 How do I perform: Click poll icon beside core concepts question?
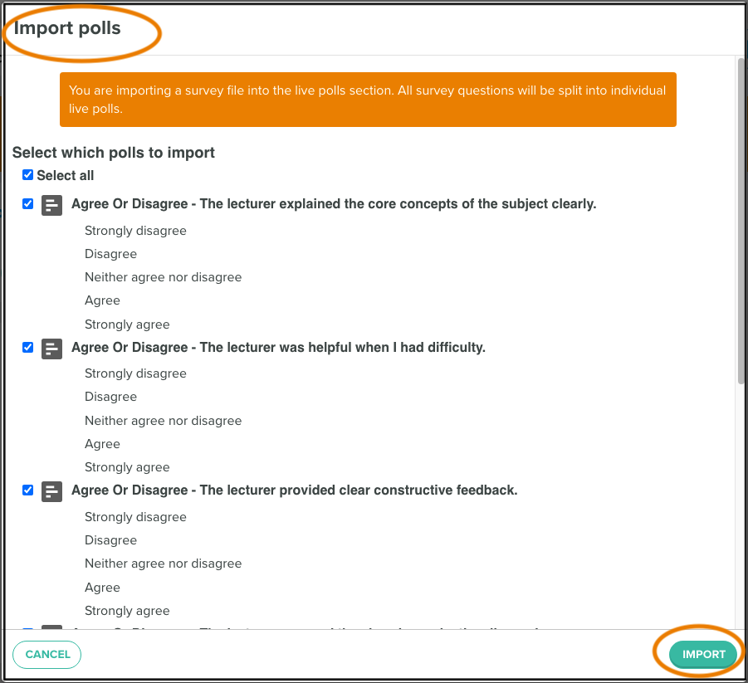click(51, 205)
